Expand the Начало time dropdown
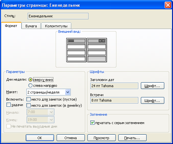 click(51, 112)
